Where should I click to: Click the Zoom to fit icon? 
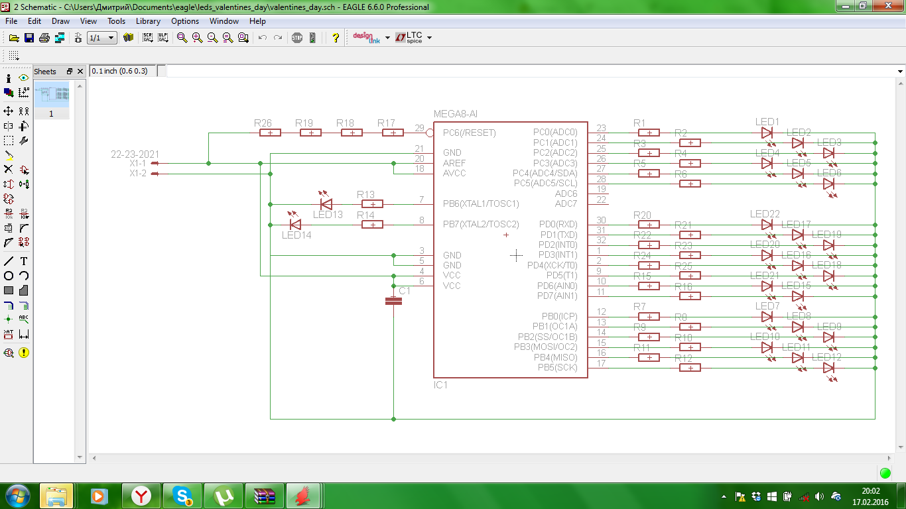click(182, 38)
